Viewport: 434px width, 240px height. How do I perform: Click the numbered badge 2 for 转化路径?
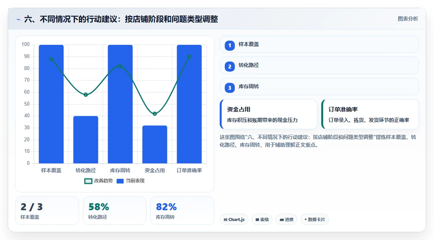[230, 66]
